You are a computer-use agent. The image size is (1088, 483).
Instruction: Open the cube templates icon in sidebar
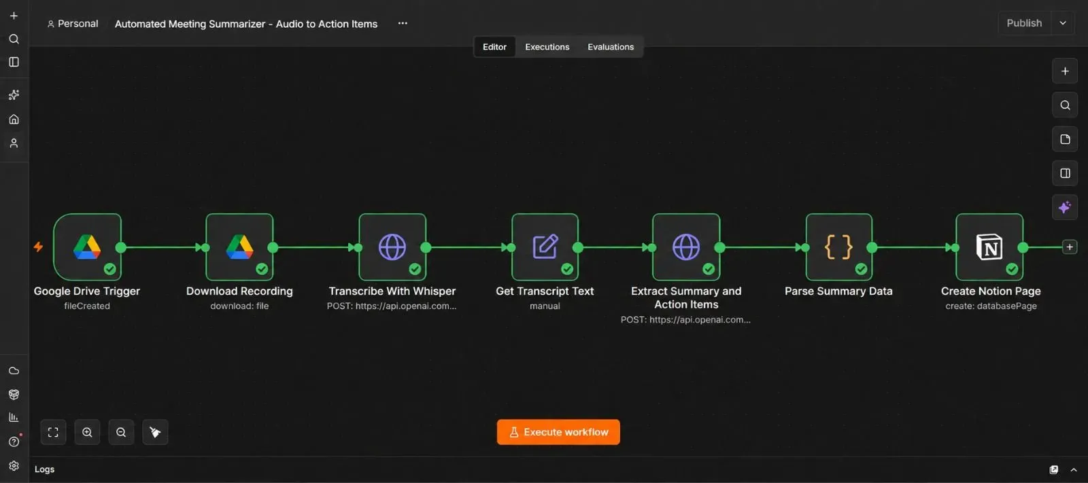pyautogui.click(x=14, y=394)
